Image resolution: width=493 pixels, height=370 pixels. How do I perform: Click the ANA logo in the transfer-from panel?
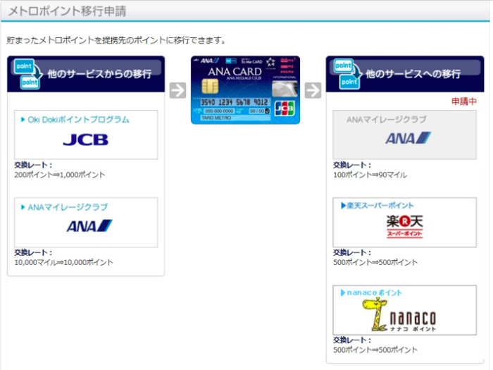89,226
